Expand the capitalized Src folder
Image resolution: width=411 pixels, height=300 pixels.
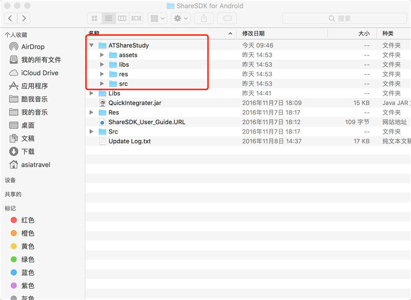(x=91, y=132)
